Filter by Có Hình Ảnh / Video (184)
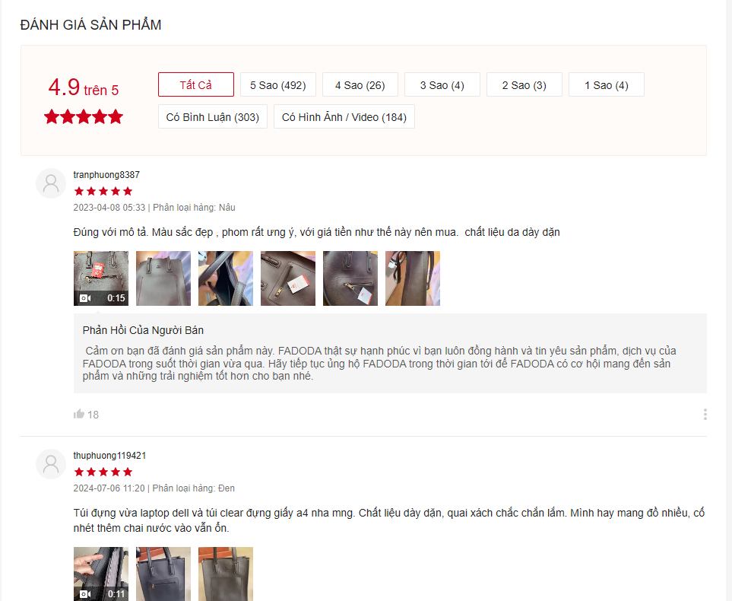Image resolution: width=732 pixels, height=601 pixels. (344, 116)
